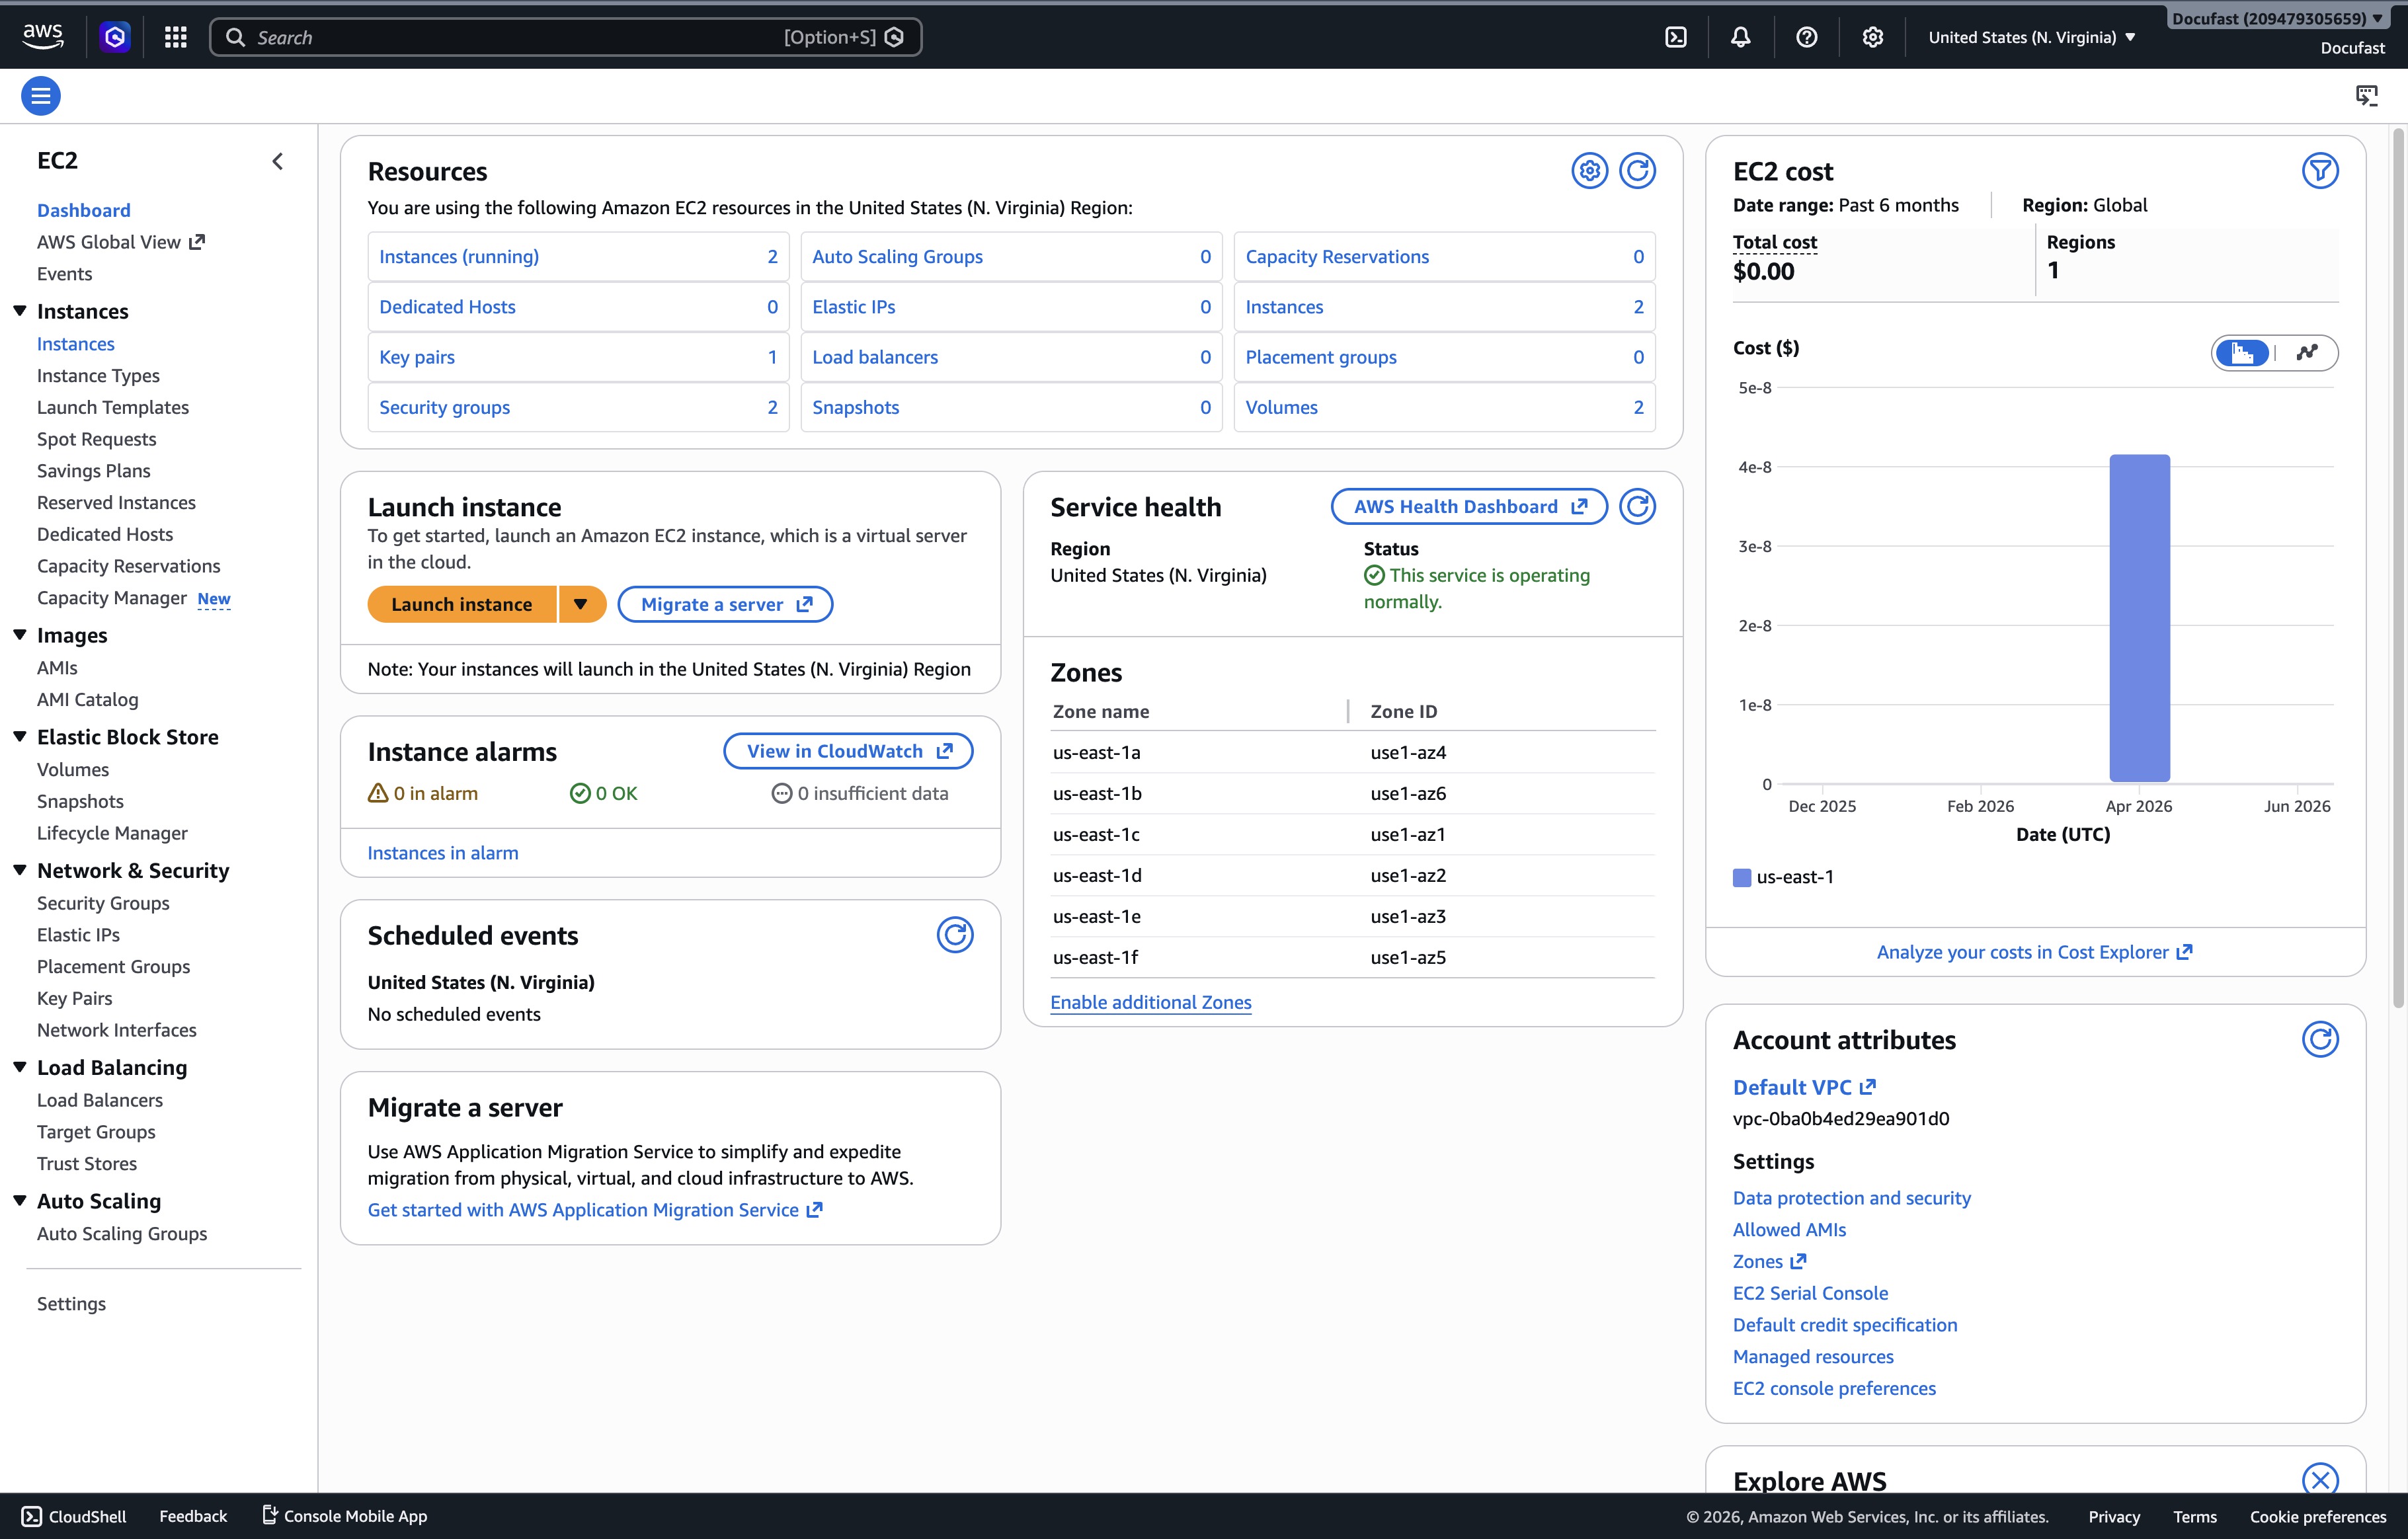Viewport: 2408px width, 1539px height.
Task: Open Resources panel settings gear
Action: click(x=1589, y=171)
